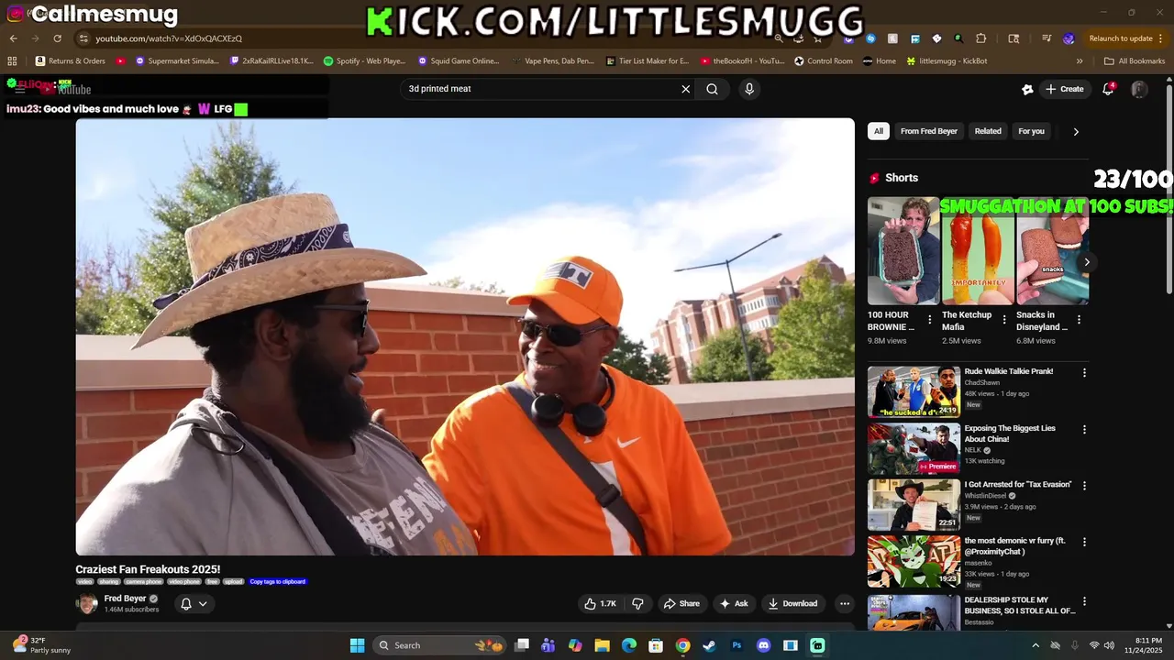1174x660 pixels.
Task: Click the video title I Got Arrested for Tax Evasion
Action: [1018, 484]
